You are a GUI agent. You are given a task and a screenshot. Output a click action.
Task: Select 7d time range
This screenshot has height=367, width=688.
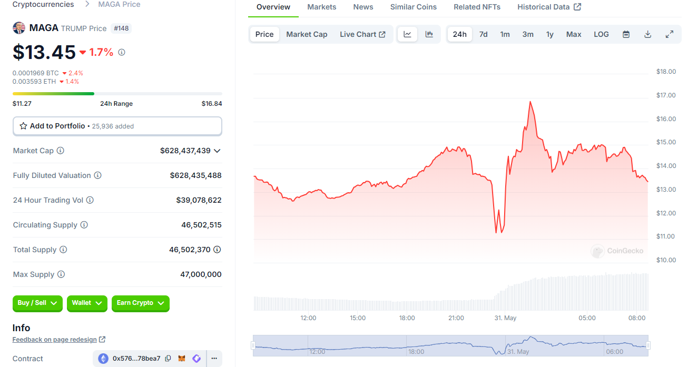483,34
